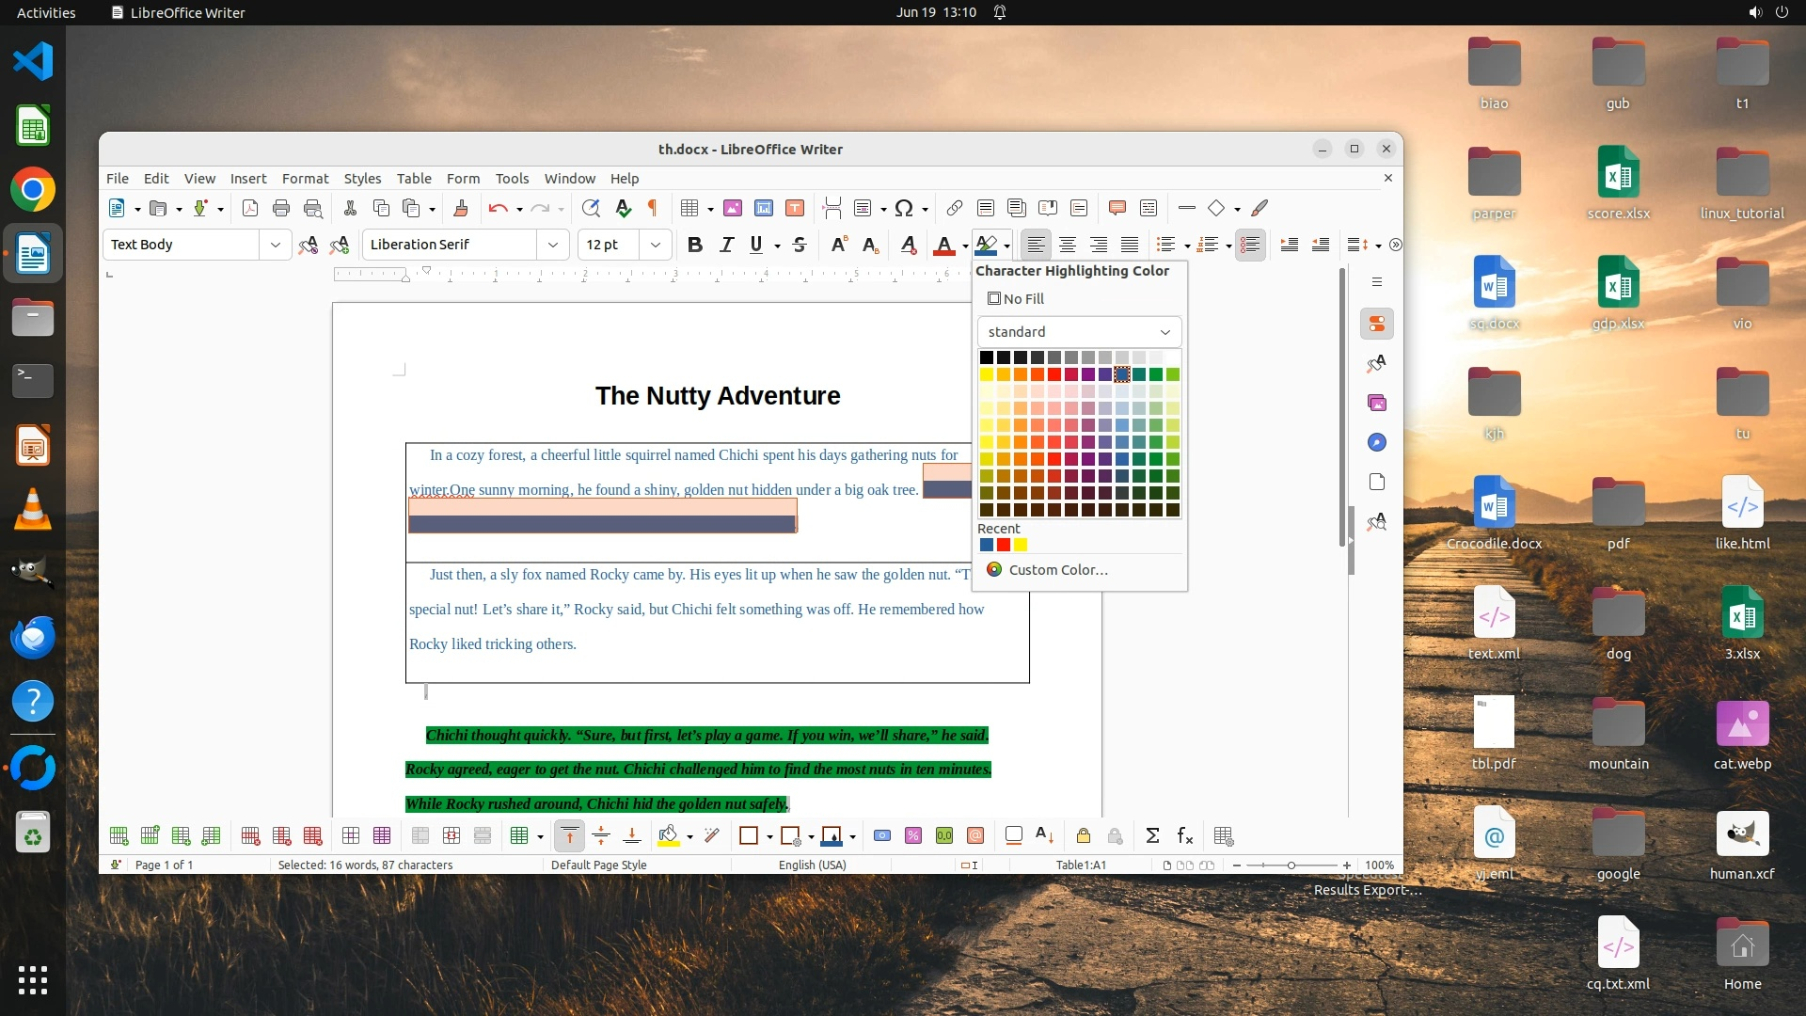Toggle Italic text formatting
The image size is (1806, 1016).
tap(726, 245)
